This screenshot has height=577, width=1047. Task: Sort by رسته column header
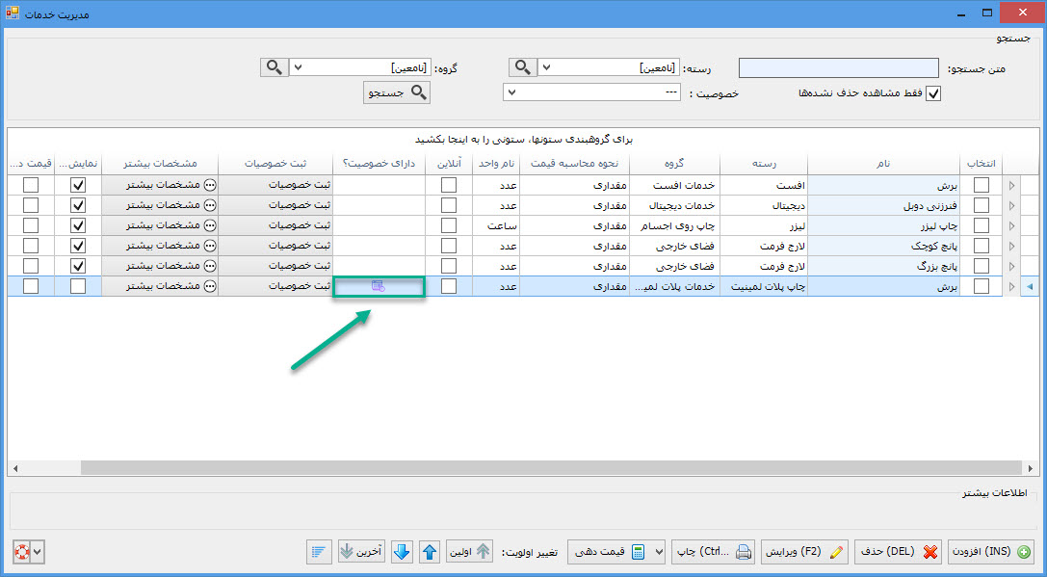[764, 164]
